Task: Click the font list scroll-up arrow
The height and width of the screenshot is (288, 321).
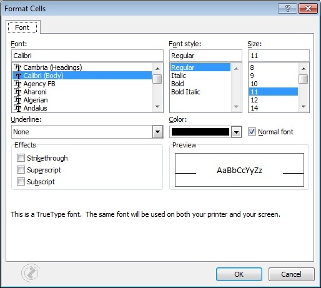Action: pyautogui.click(x=157, y=69)
